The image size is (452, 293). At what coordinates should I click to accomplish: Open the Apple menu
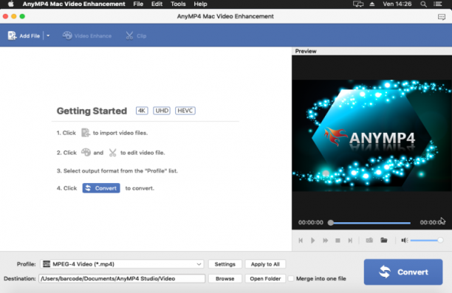tap(10, 4)
